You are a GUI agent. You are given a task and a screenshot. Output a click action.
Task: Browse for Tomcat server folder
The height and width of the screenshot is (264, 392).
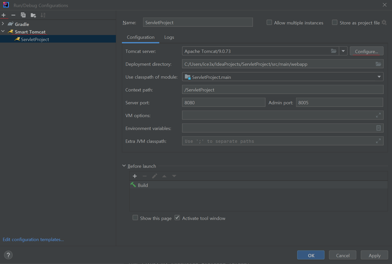334,51
